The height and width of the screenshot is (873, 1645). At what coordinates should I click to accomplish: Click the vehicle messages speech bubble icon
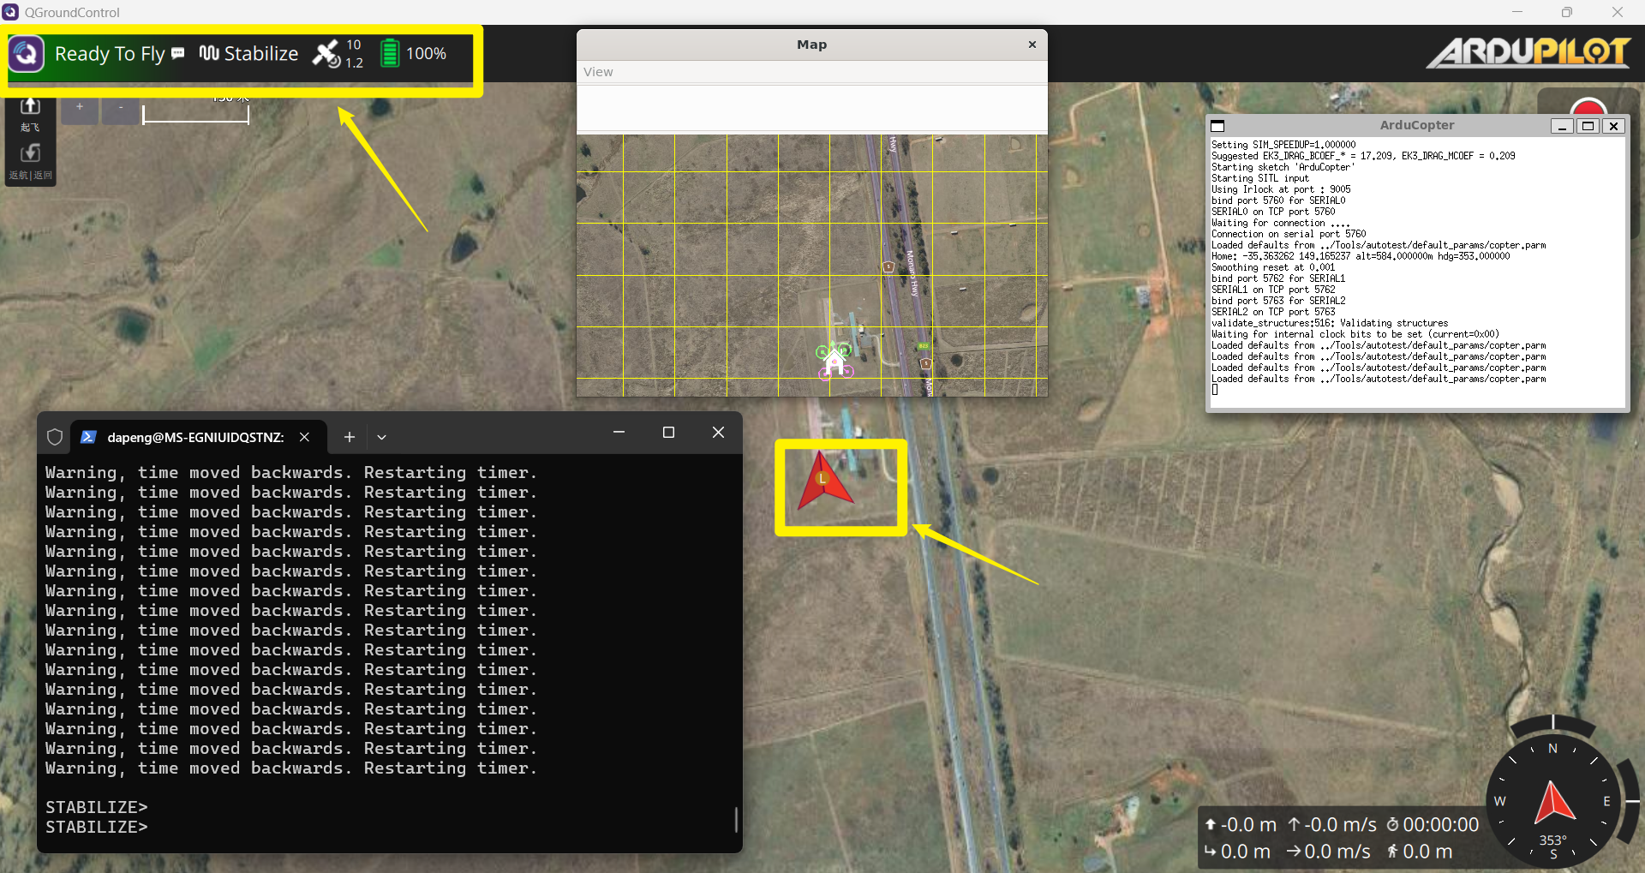click(x=178, y=53)
